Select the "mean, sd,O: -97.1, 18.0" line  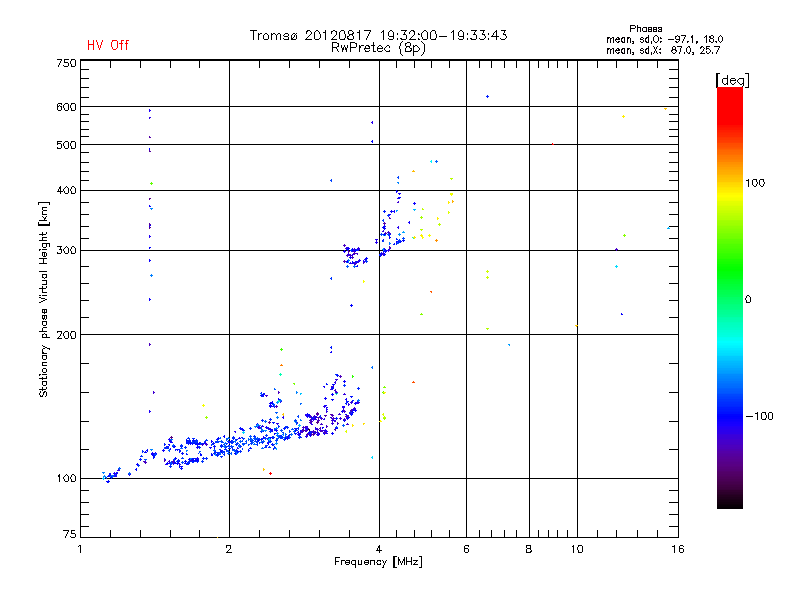(x=664, y=39)
